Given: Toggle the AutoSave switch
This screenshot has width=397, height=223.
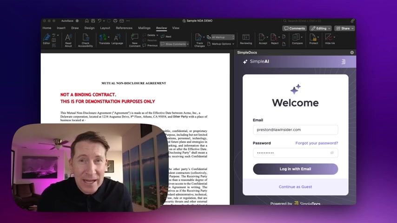Looking at the screenshot, I should click(x=77, y=21).
